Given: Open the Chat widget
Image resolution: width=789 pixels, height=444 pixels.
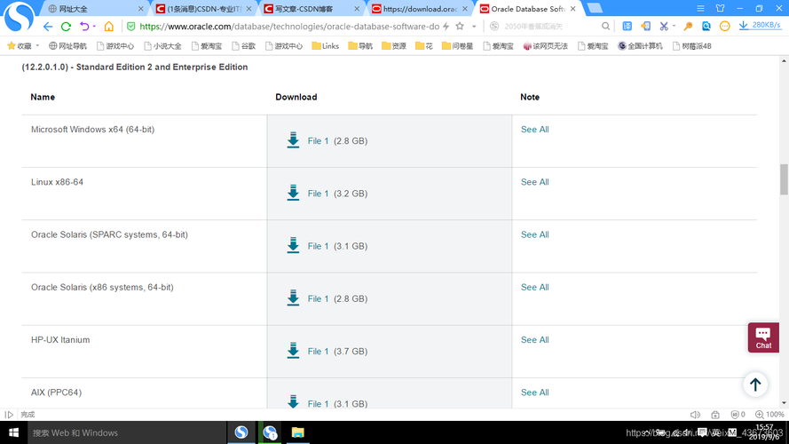Looking at the screenshot, I should 763,337.
